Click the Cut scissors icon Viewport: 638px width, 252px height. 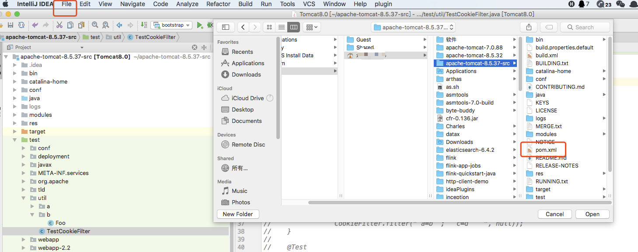(x=59, y=25)
